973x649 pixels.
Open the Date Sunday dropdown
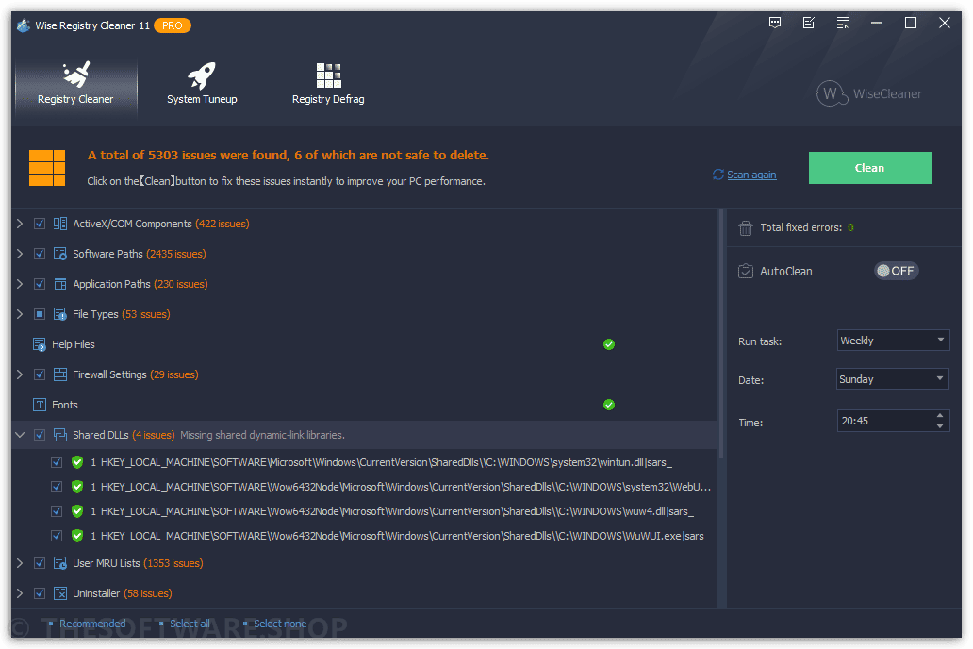click(x=892, y=379)
